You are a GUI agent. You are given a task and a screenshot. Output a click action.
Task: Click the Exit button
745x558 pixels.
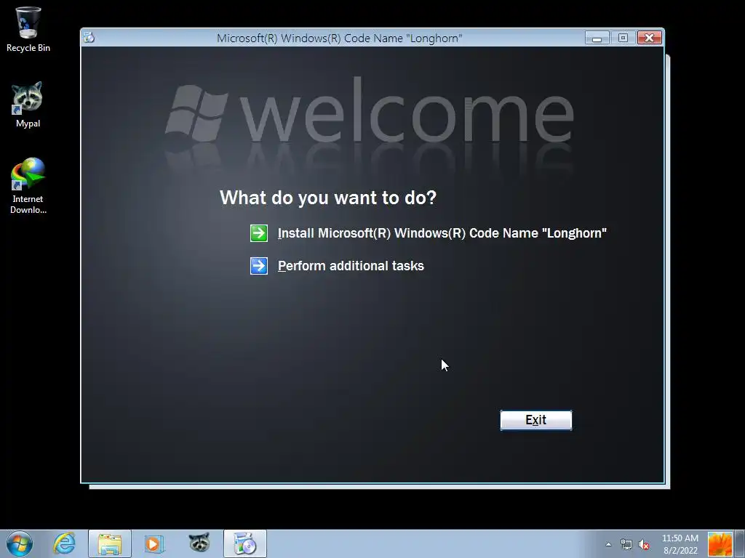(x=536, y=420)
